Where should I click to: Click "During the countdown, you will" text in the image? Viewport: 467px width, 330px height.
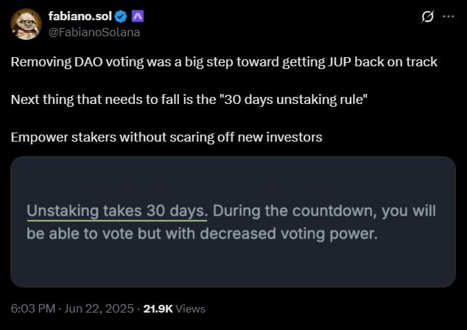pos(324,211)
